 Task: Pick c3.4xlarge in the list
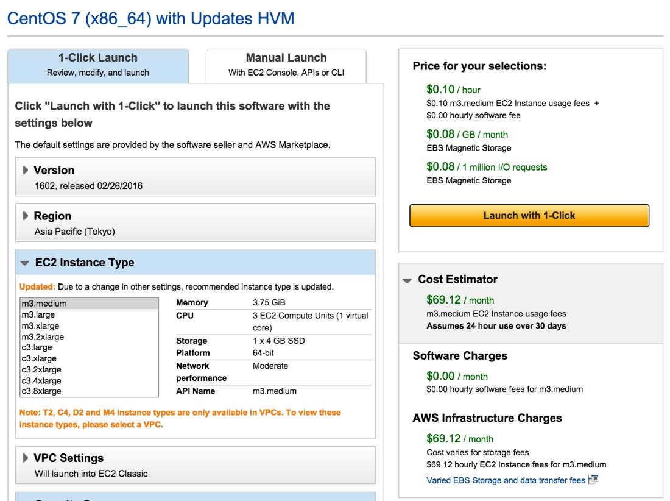click(x=41, y=380)
